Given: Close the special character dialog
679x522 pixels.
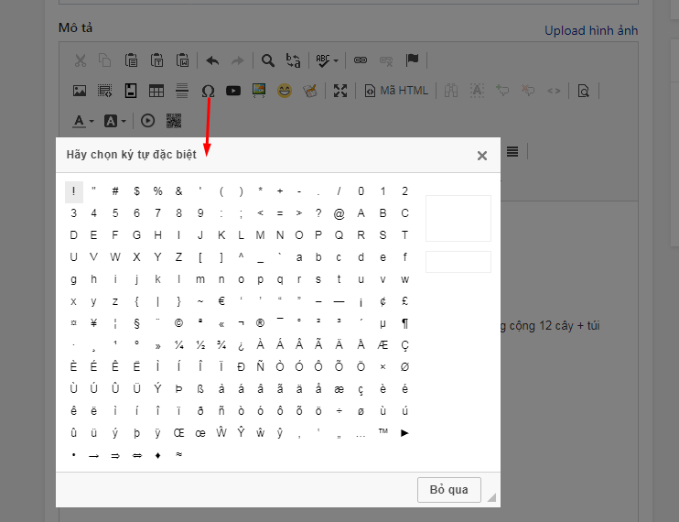Looking at the screenshot, I should click(482, 156).
